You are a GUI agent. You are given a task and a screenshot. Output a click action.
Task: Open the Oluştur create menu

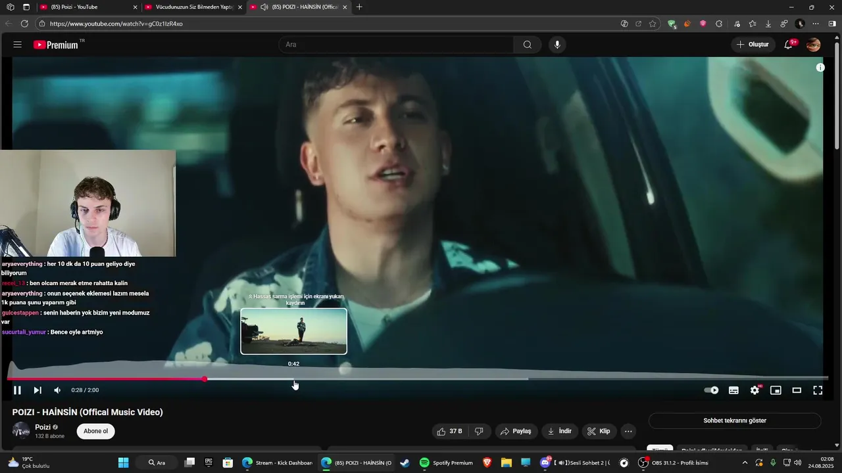[x=753, y=45]
